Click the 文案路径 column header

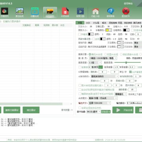coord(26,25)
